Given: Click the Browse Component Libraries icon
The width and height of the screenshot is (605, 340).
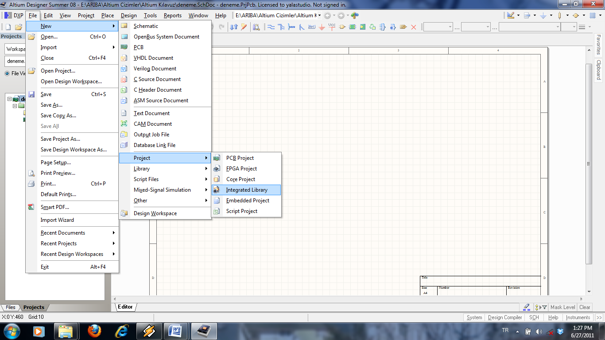Looking at the screenshot, I should [256, 27].
